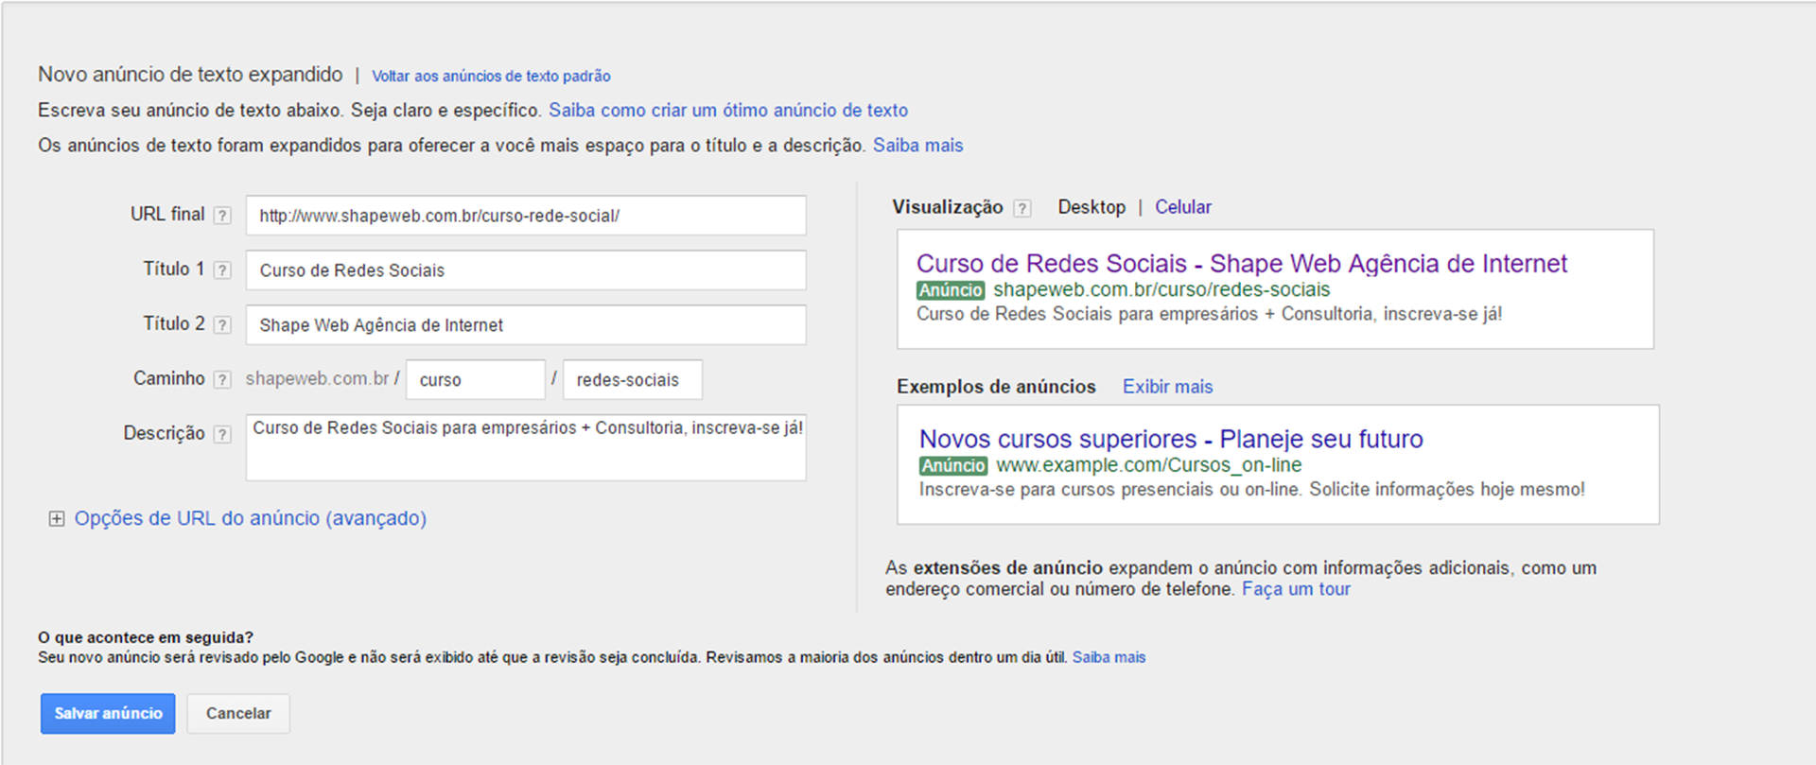Select the Desktop preview tab
Viewport: 1816px width, 765px height.
click(1091, 207)
